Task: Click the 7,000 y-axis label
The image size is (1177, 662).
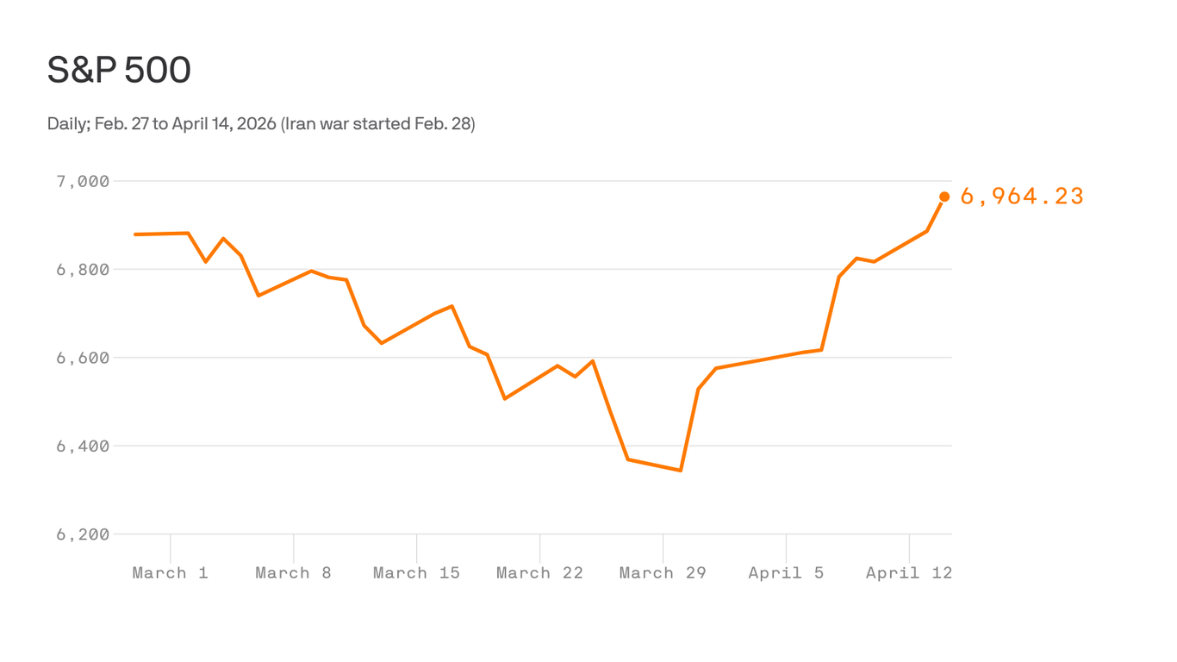Action: (x=83, y=182)
